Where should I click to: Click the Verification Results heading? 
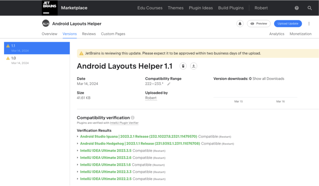pos(94,130)
